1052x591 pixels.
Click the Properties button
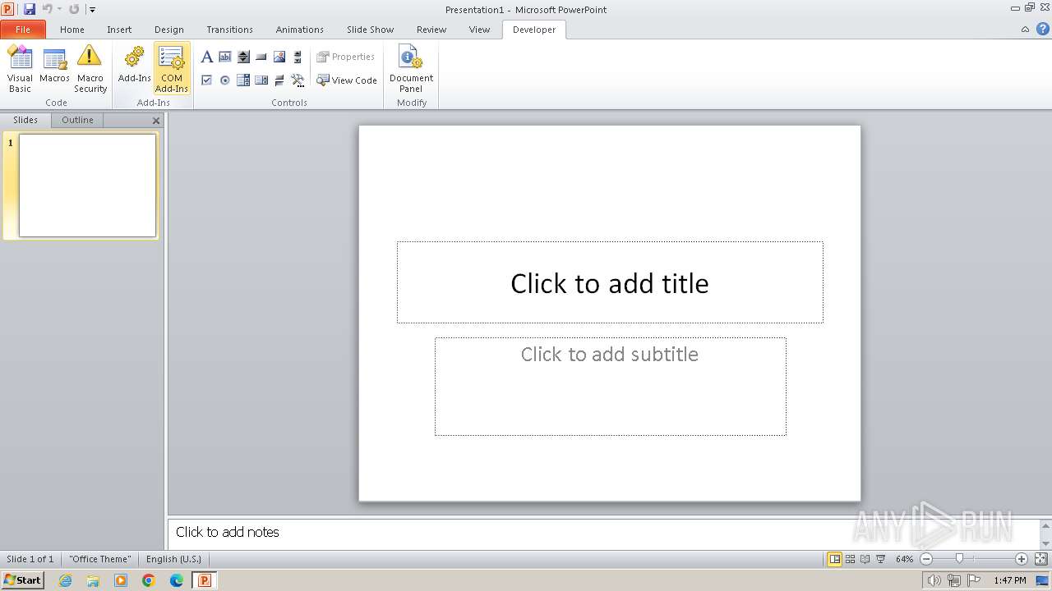pyautogui.click(x=346, y=57)
